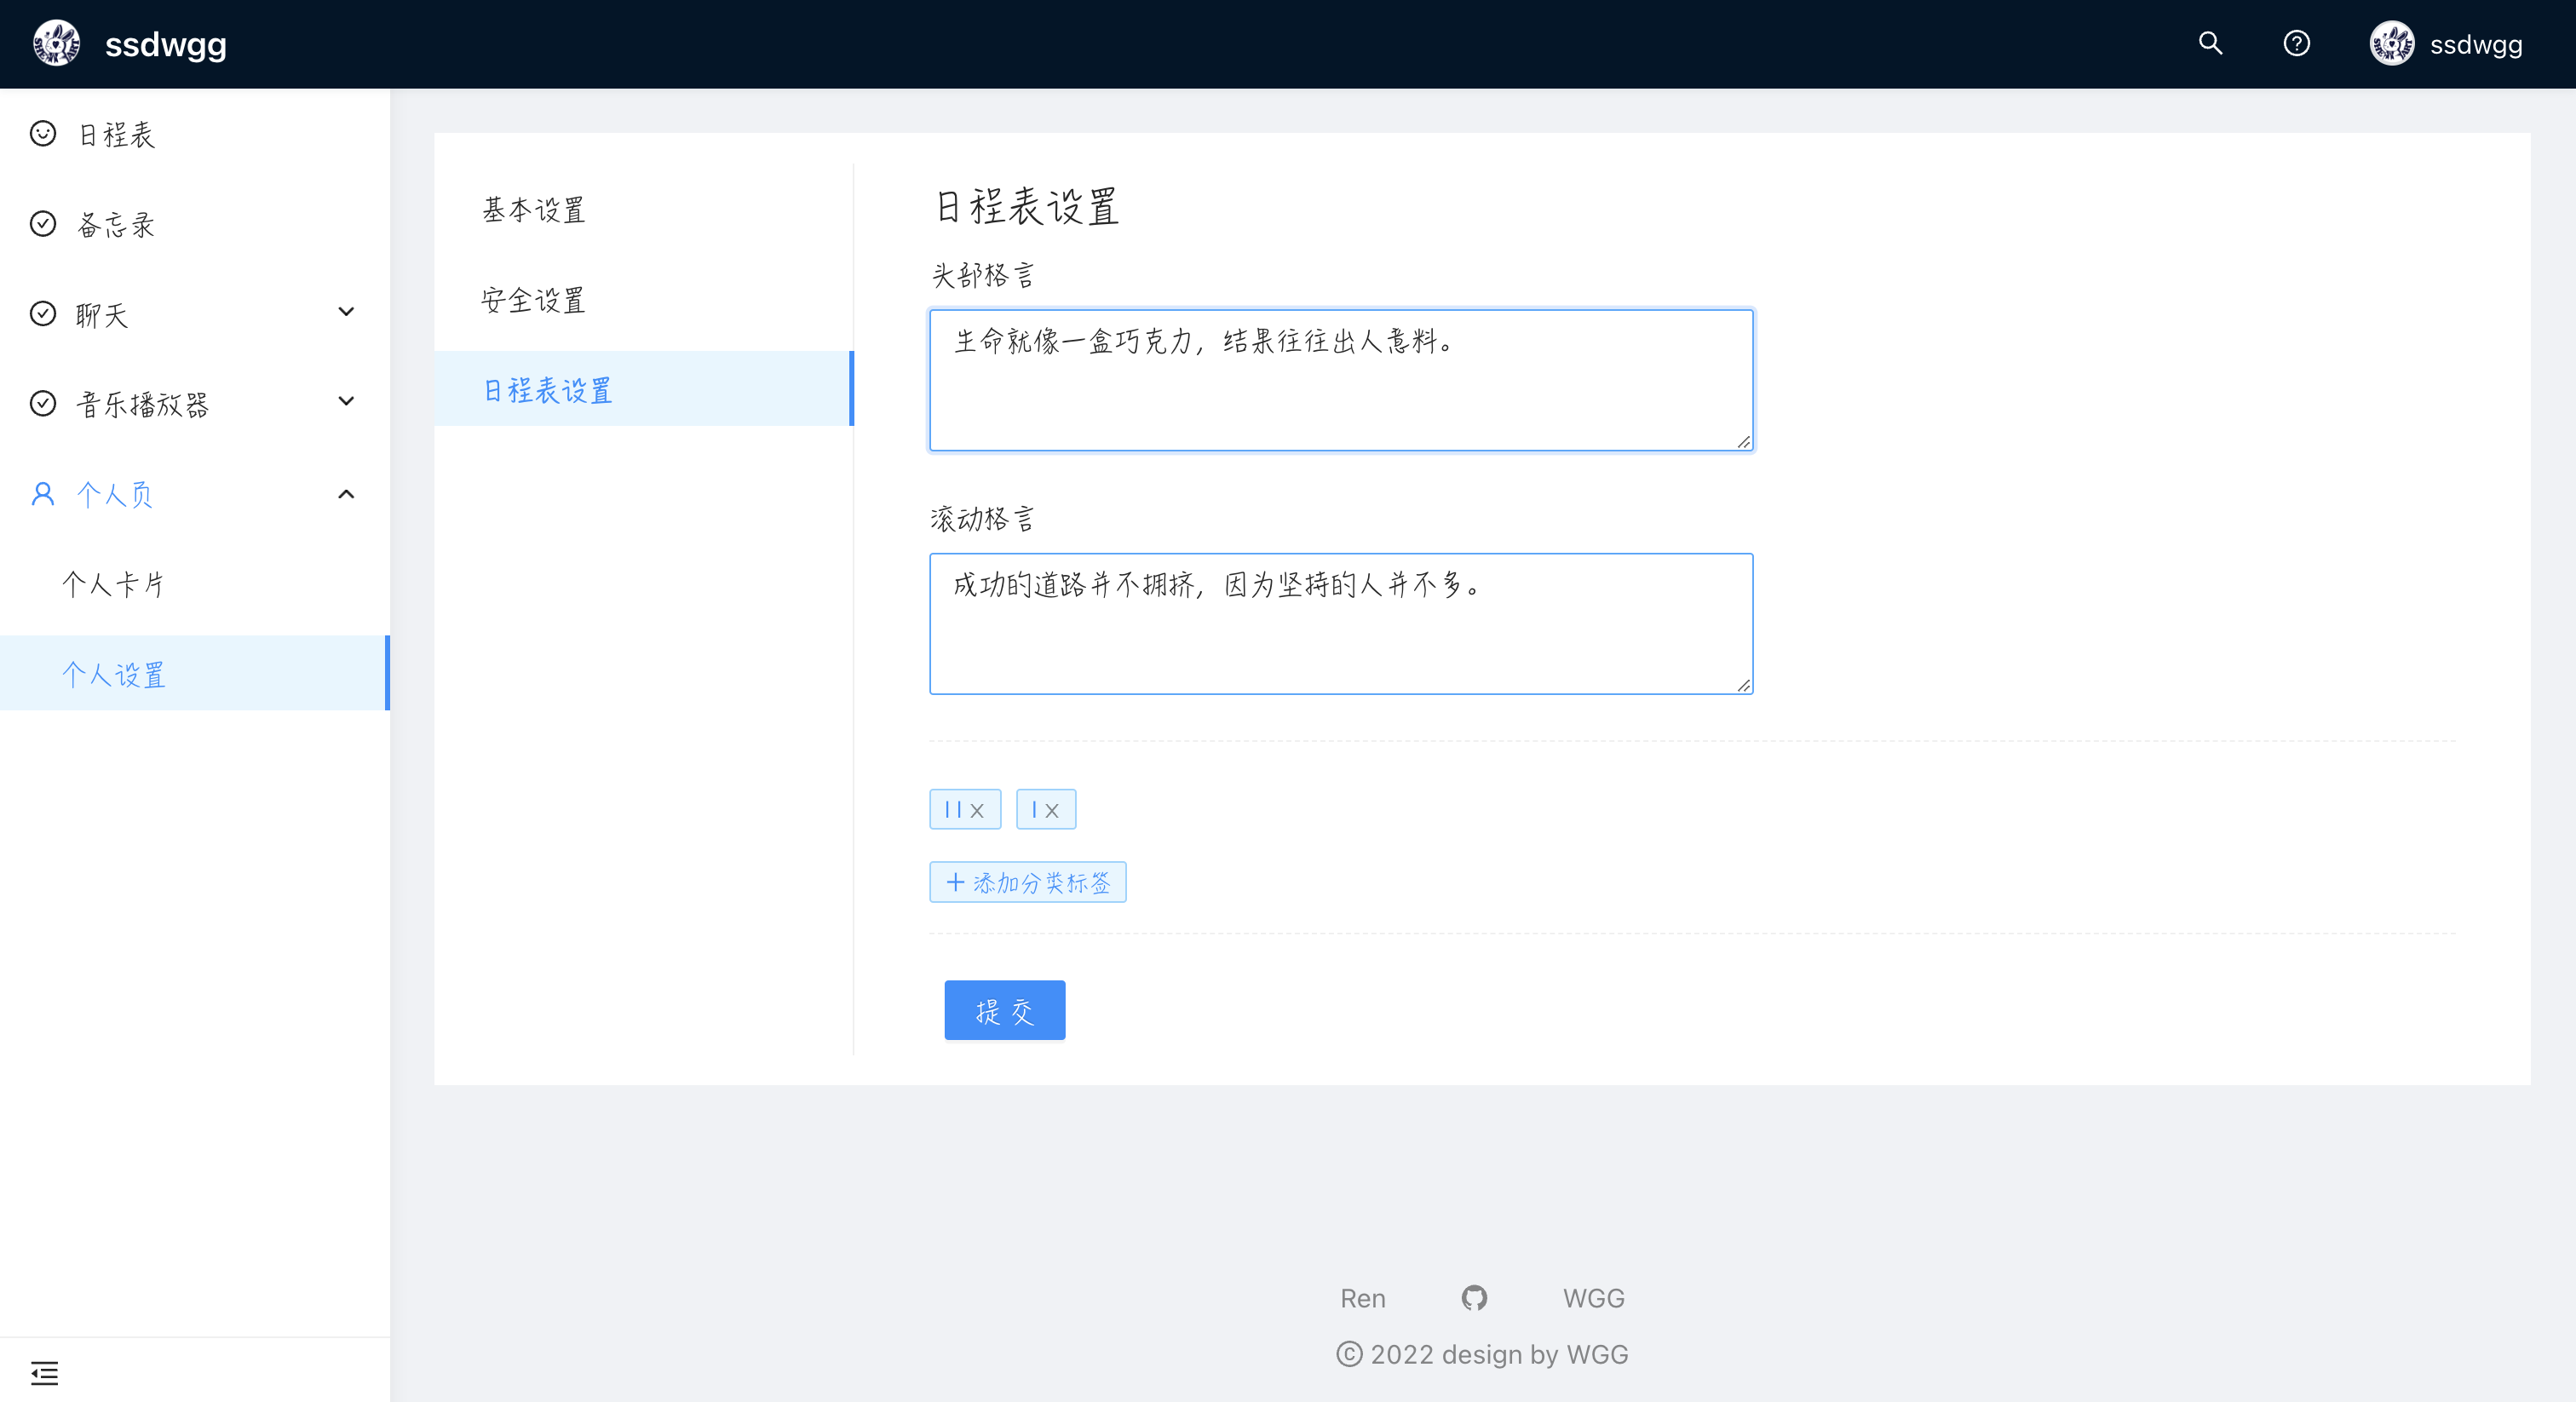Remove the second tag via its x icon
This screenshot has height=1402, width=2576.
point(1052,810)
